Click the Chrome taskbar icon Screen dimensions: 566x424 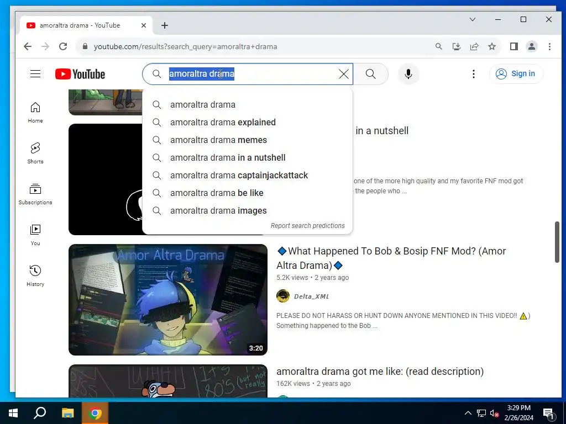(95, 413)
